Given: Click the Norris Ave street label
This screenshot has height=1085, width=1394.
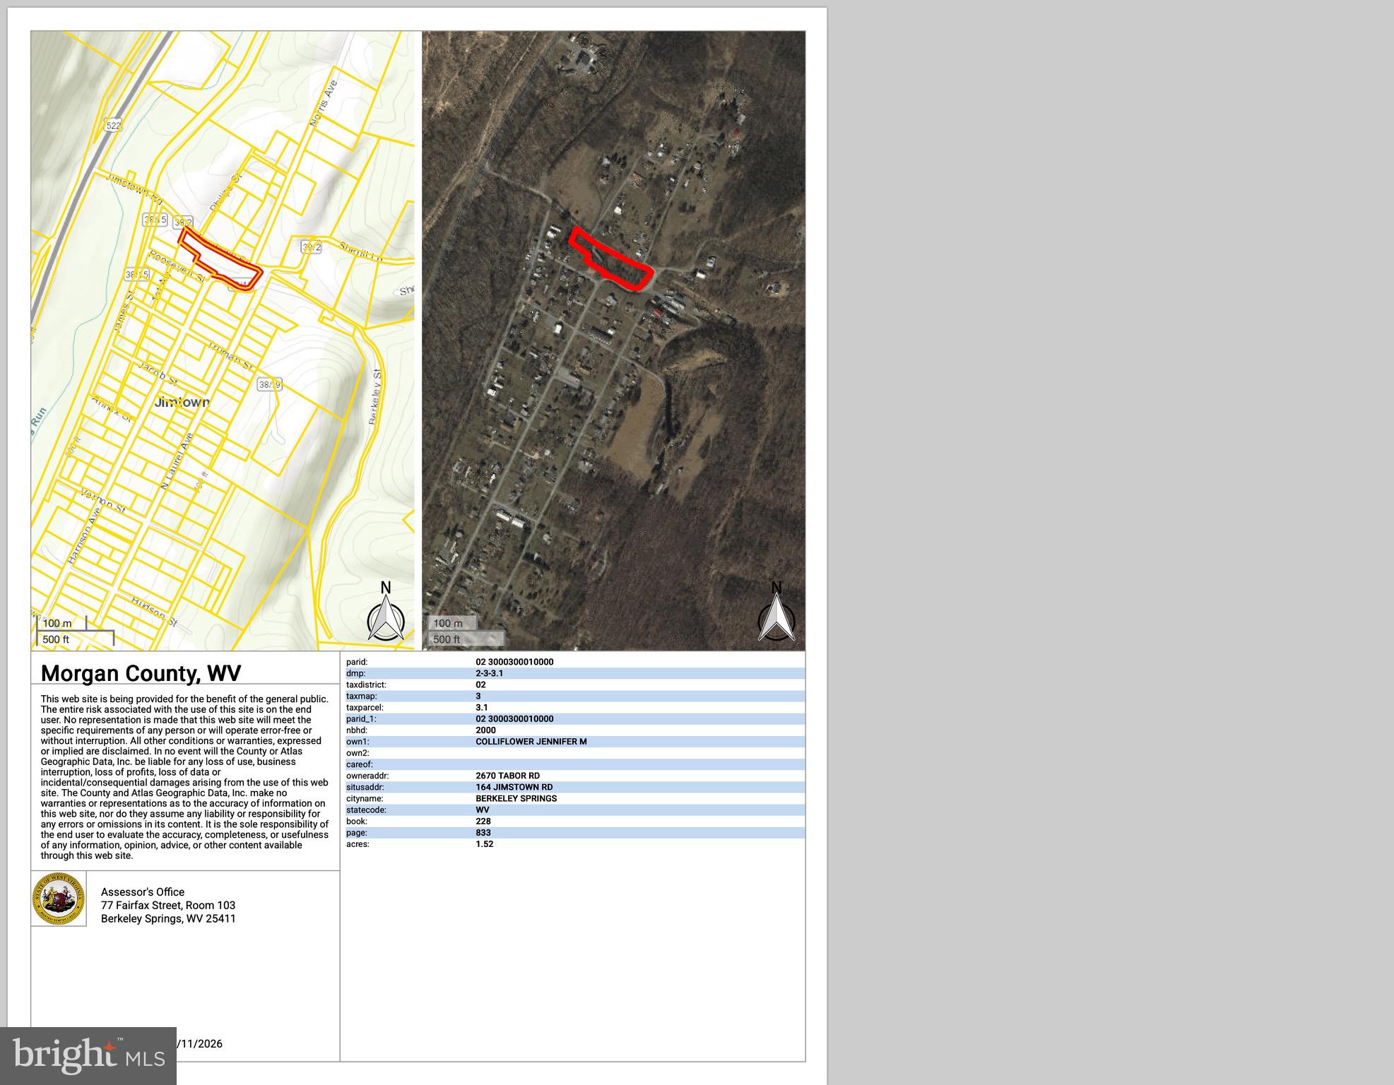Looking at the screenshot, I should 324,104.
